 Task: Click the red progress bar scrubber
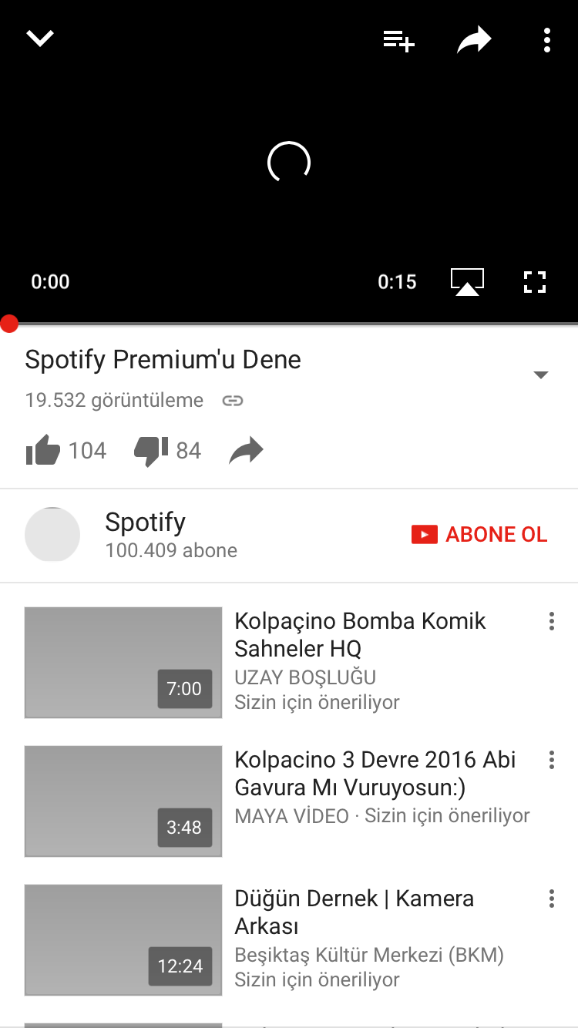[x=9, y=324]
